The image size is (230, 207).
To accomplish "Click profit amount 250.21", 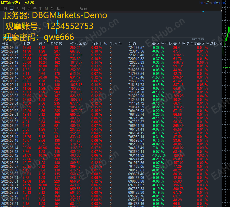I will [75, 48].
